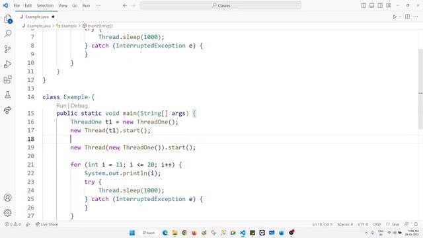Click Live Share in the status bar
423x238 pixels.
[47, 224]
